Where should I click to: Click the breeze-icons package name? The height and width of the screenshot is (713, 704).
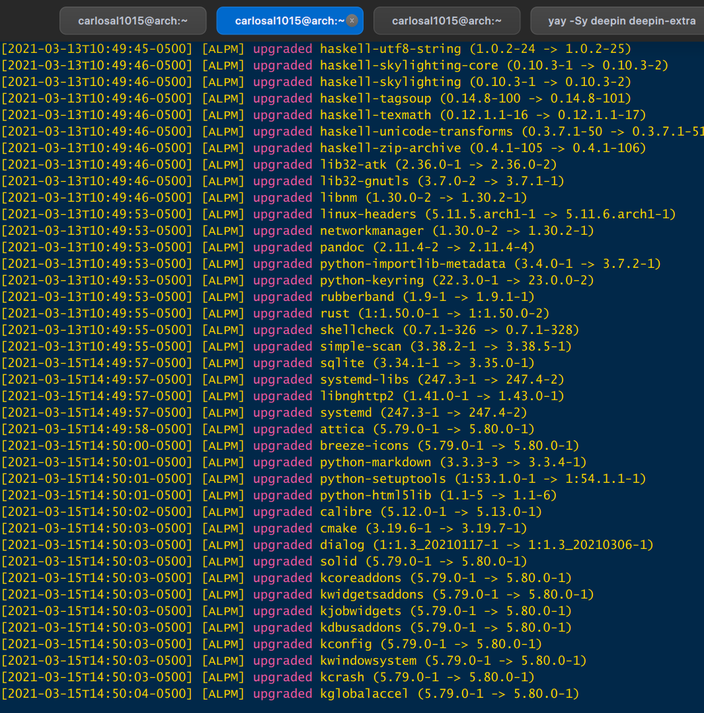pos(364,446)
